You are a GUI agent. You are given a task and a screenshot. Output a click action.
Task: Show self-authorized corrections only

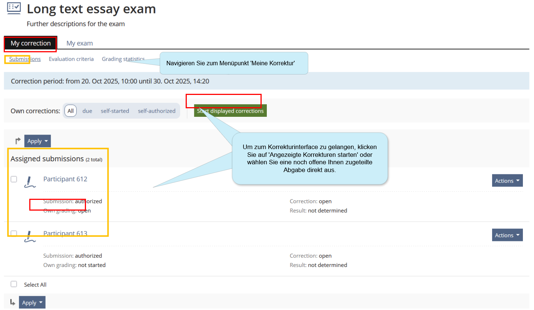coord(157,111)
